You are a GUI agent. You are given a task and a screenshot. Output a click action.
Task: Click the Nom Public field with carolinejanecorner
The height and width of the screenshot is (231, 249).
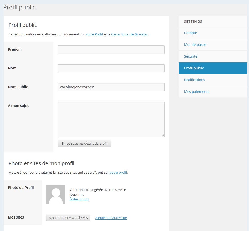(x=111, y=87)
